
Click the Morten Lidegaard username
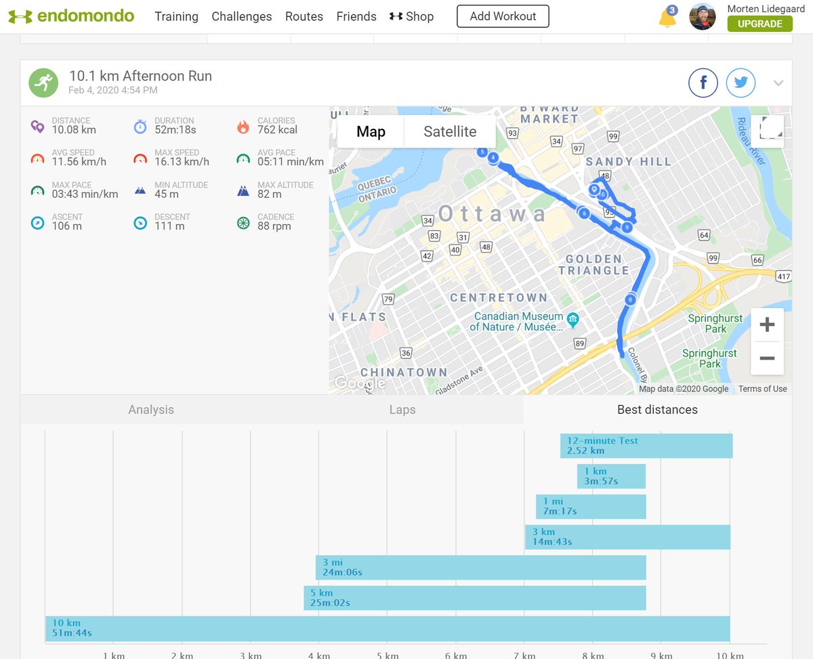click(x=766, y=9)
